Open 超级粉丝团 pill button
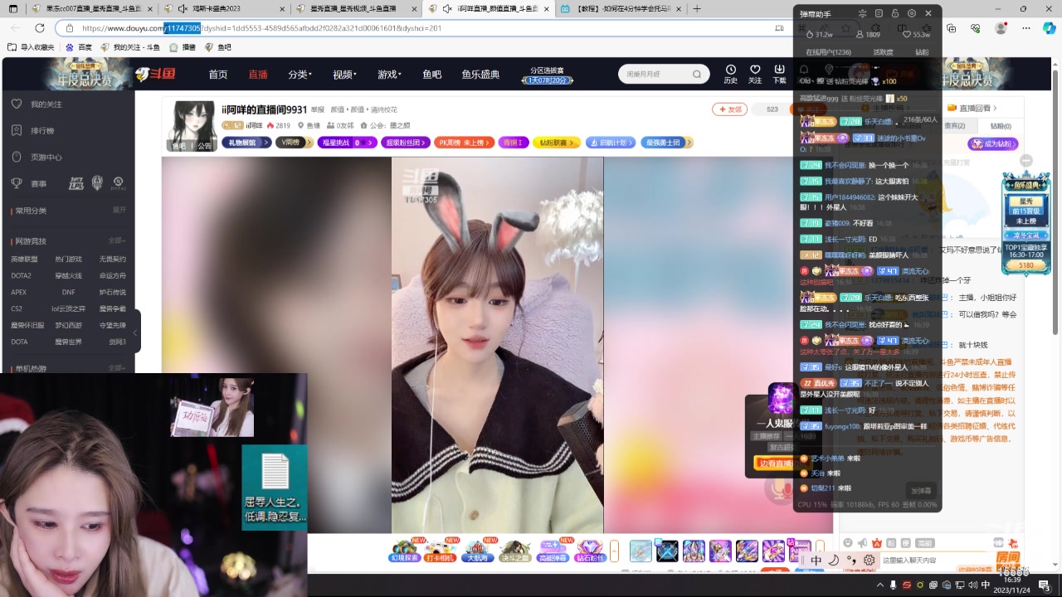 click(407, 143)
